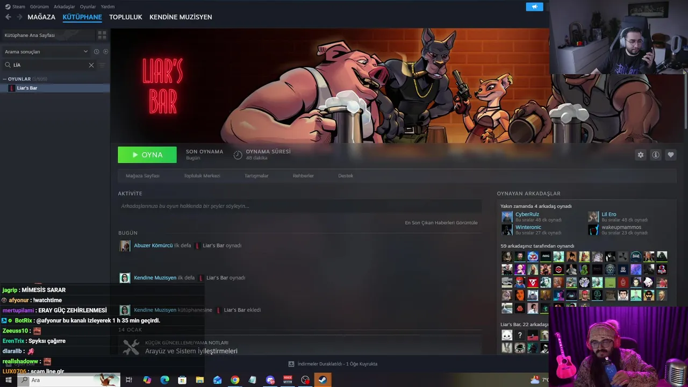This screenshot has width=688, height=387.
Task: Click the activity comment input field
Action: coord(299,206)
